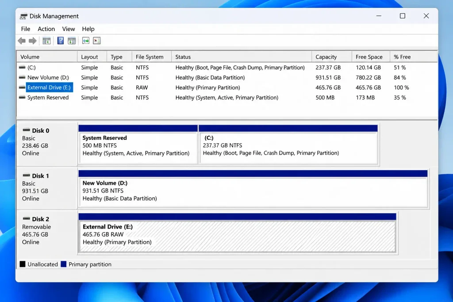Viewport: 453px width, 302px height.
Task: Sort by the Type column header
Action: coord(119,57)
